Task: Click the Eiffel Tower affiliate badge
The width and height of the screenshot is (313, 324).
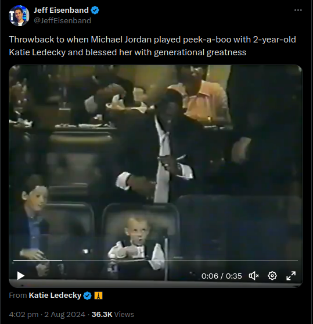Action: tap(98, 295)
